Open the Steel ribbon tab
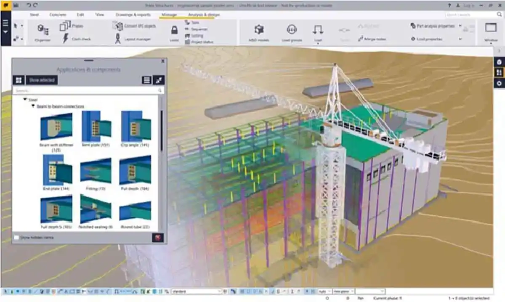The image size is (505, 302). point(35,14)
